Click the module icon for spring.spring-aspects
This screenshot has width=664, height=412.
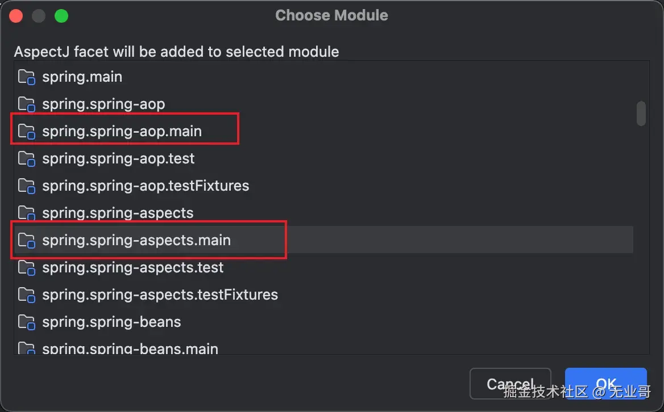pos(27,213)
